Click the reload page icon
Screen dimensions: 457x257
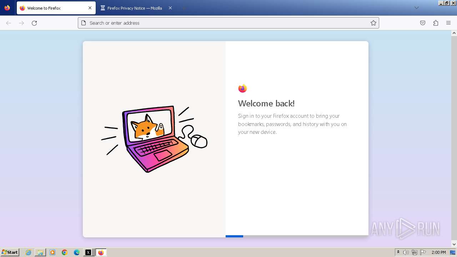point(34,23)
